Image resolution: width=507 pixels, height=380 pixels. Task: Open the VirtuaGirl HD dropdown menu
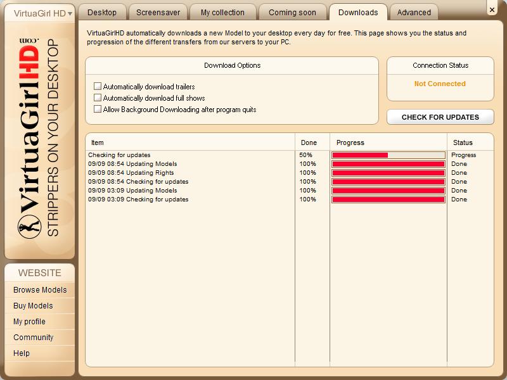coord(40,13)
